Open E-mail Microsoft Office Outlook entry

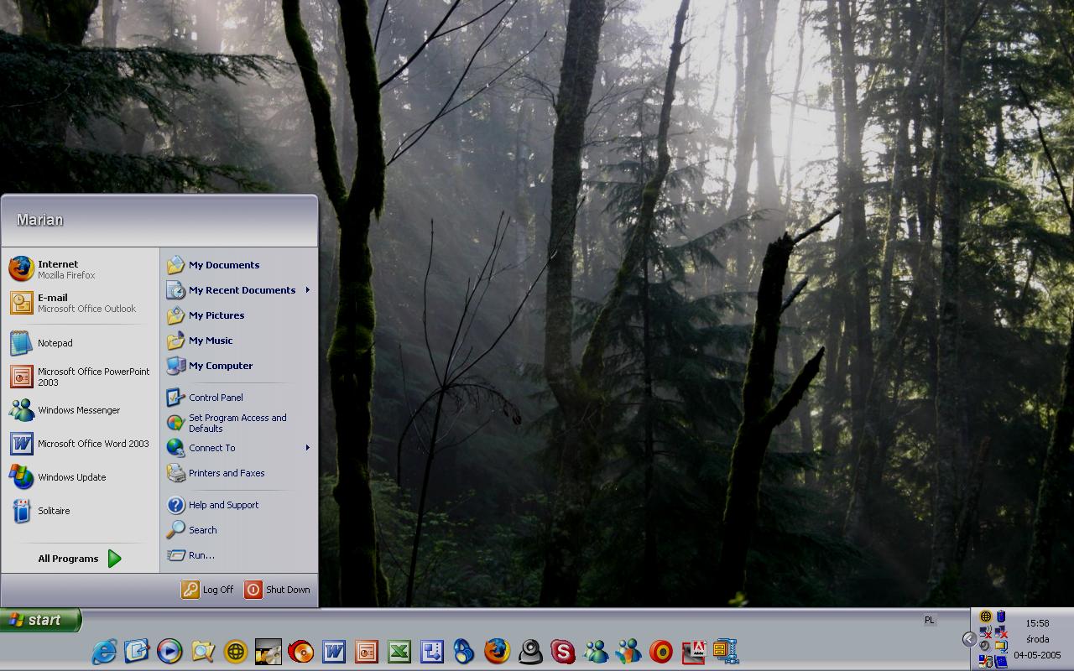(81, 303)
